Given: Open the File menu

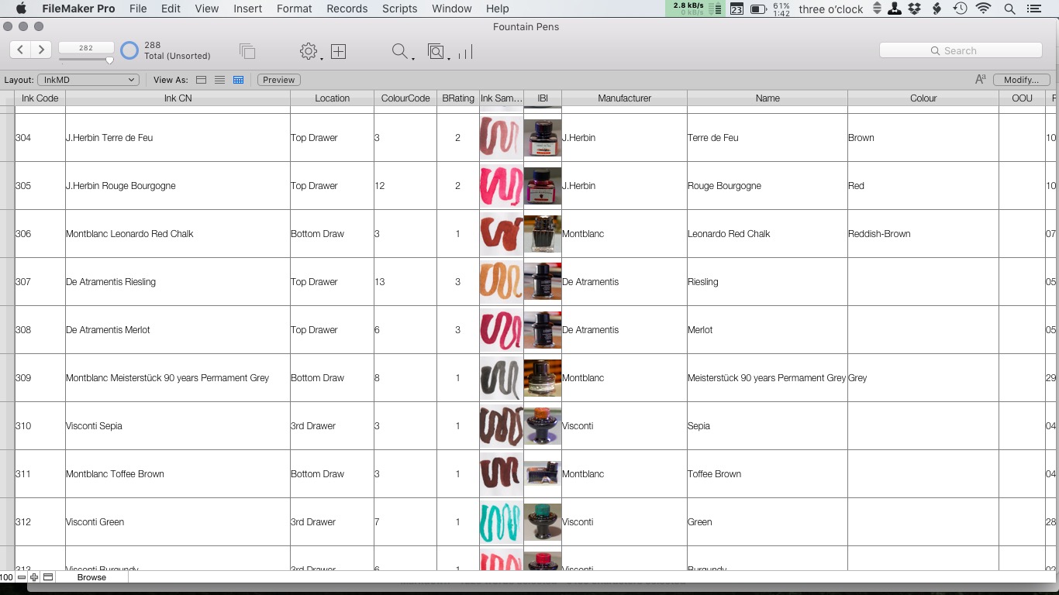Looking at the screenshot, I should click(x=138, y=9).
